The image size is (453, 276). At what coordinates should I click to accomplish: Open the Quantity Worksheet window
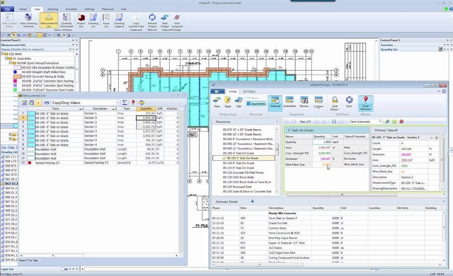tap(67, 21)
